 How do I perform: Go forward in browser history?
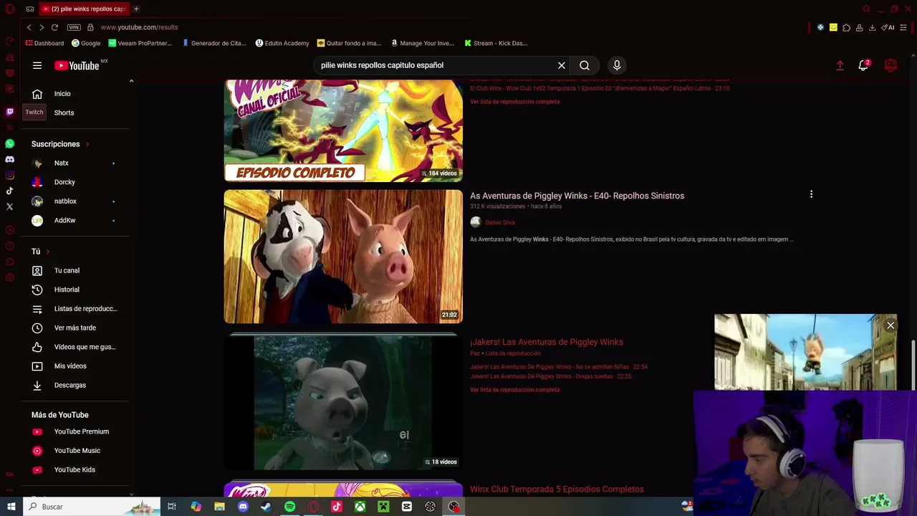click(42, 27)
